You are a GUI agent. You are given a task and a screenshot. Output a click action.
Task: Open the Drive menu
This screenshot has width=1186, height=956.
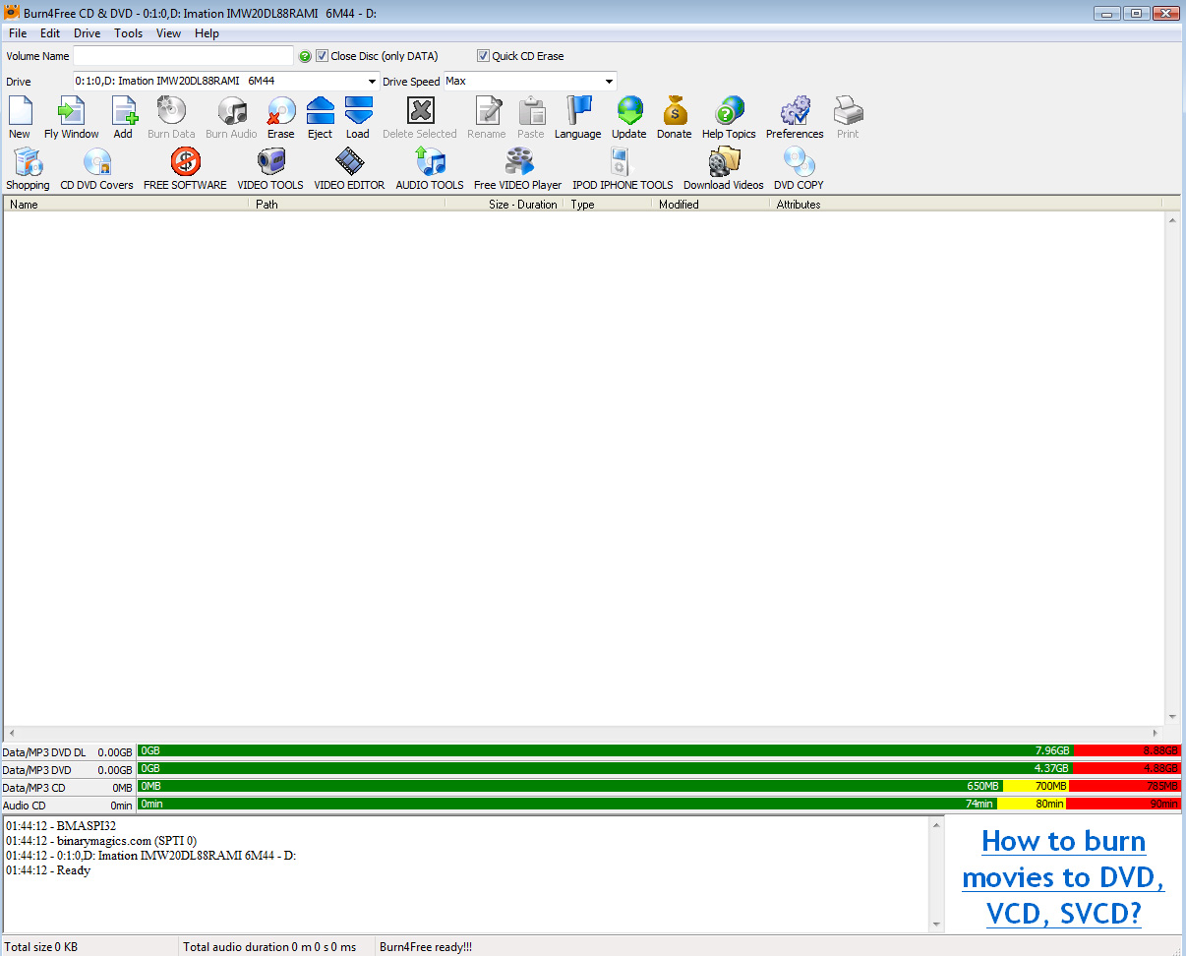(x=88, y=33)
